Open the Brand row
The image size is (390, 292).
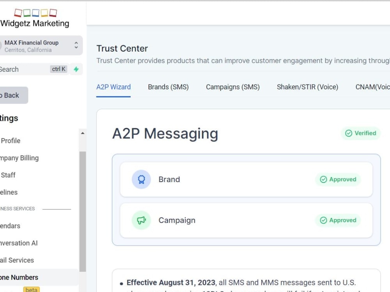246,179
